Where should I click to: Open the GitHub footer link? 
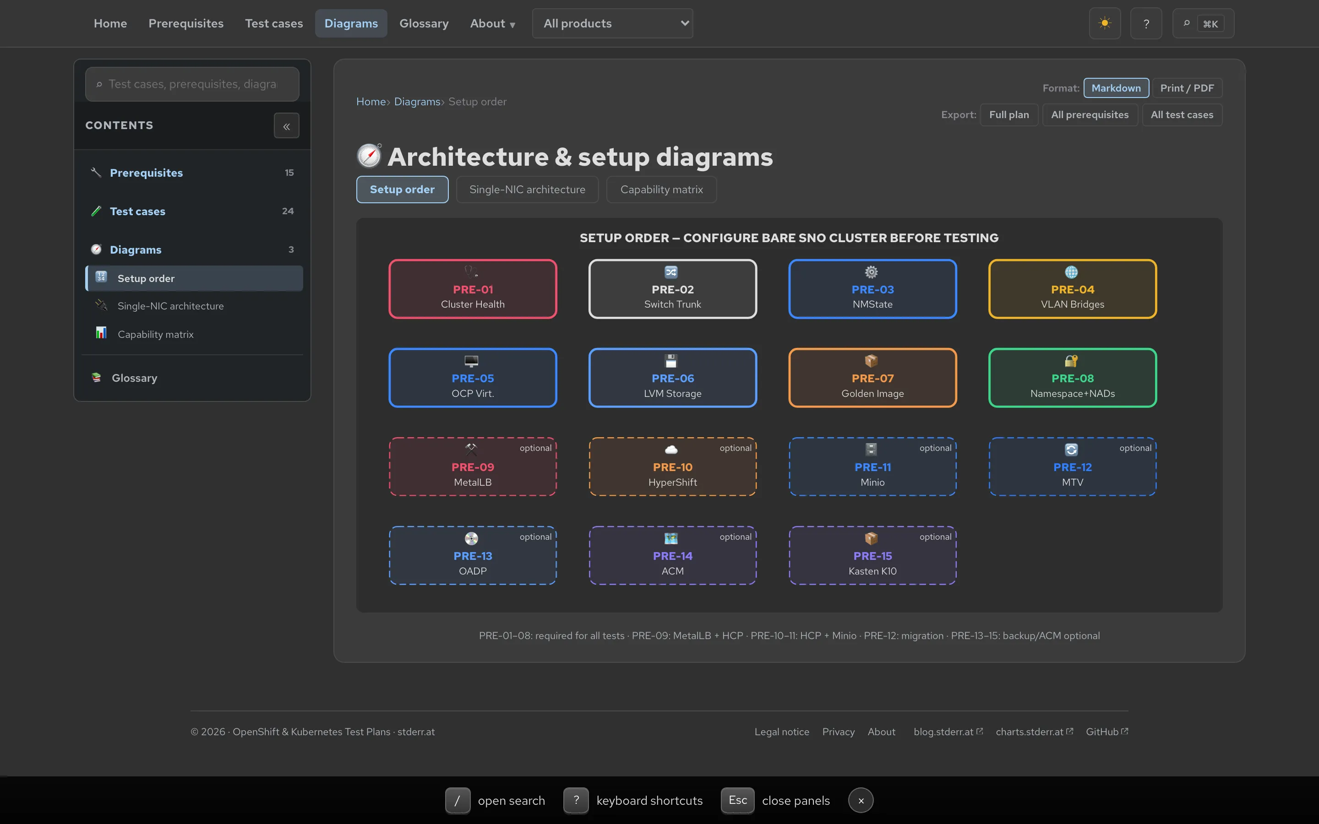1106,732
